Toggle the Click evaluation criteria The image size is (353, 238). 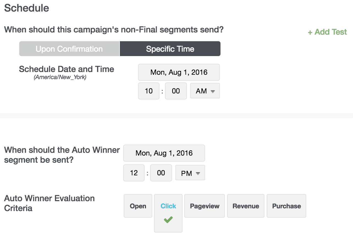[x=168, y=206]
